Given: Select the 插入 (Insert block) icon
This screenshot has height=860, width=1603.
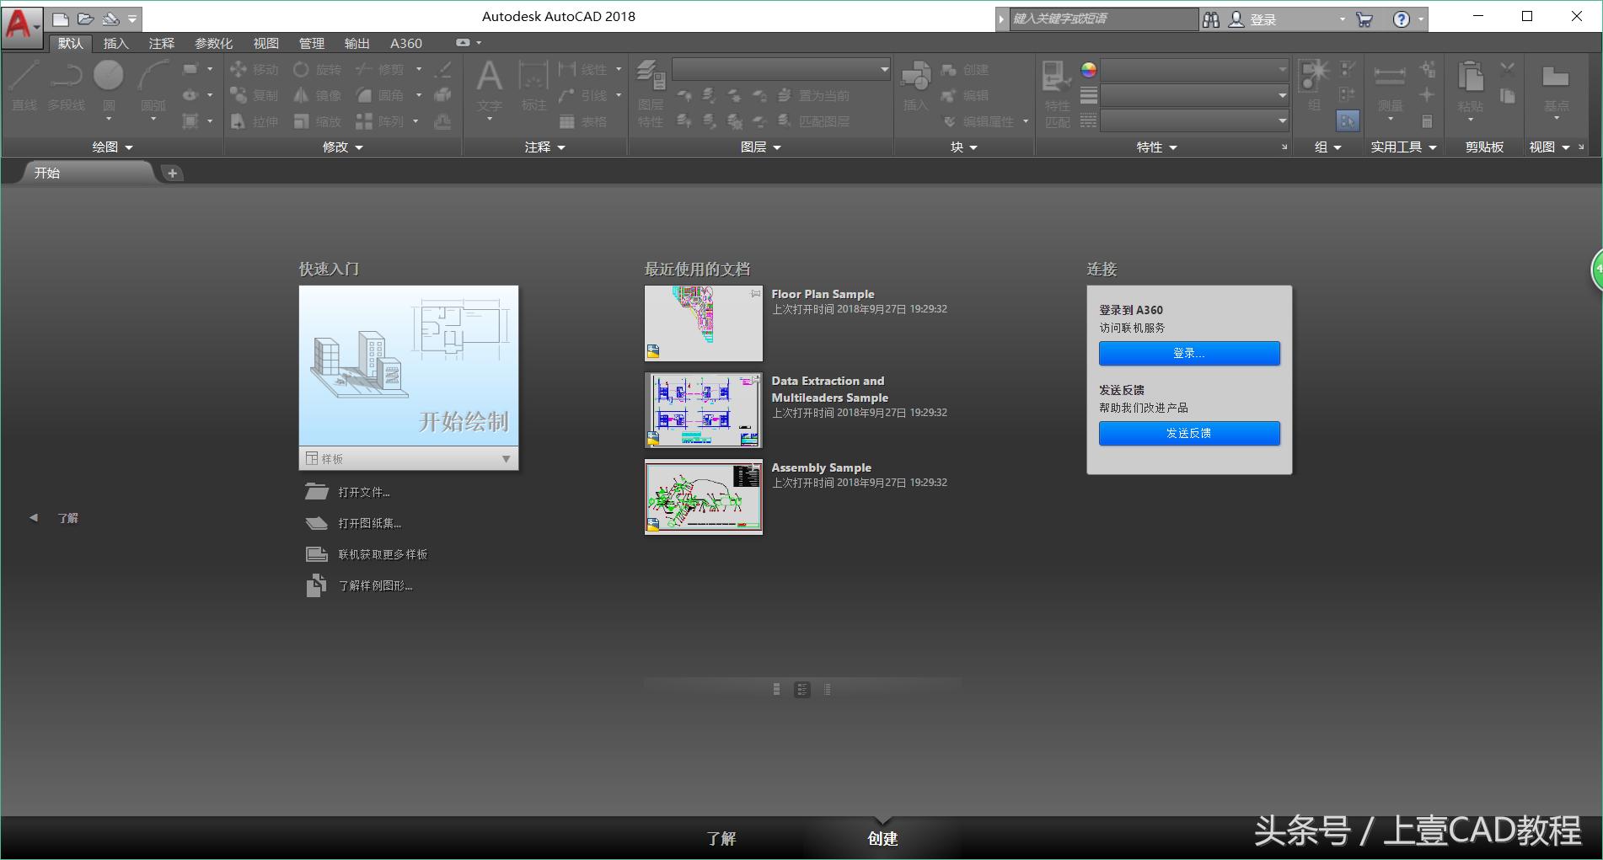Looking at the screenshot, I should (916, 84).
